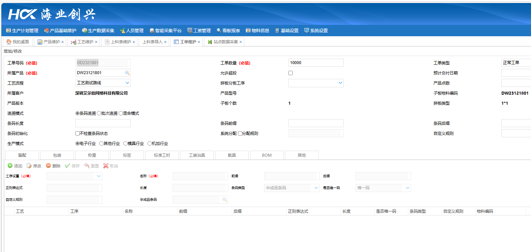Click the red 删除 delete icon
Screen dimensions: 531x252
pyautogui.click(x=48, y=166)
